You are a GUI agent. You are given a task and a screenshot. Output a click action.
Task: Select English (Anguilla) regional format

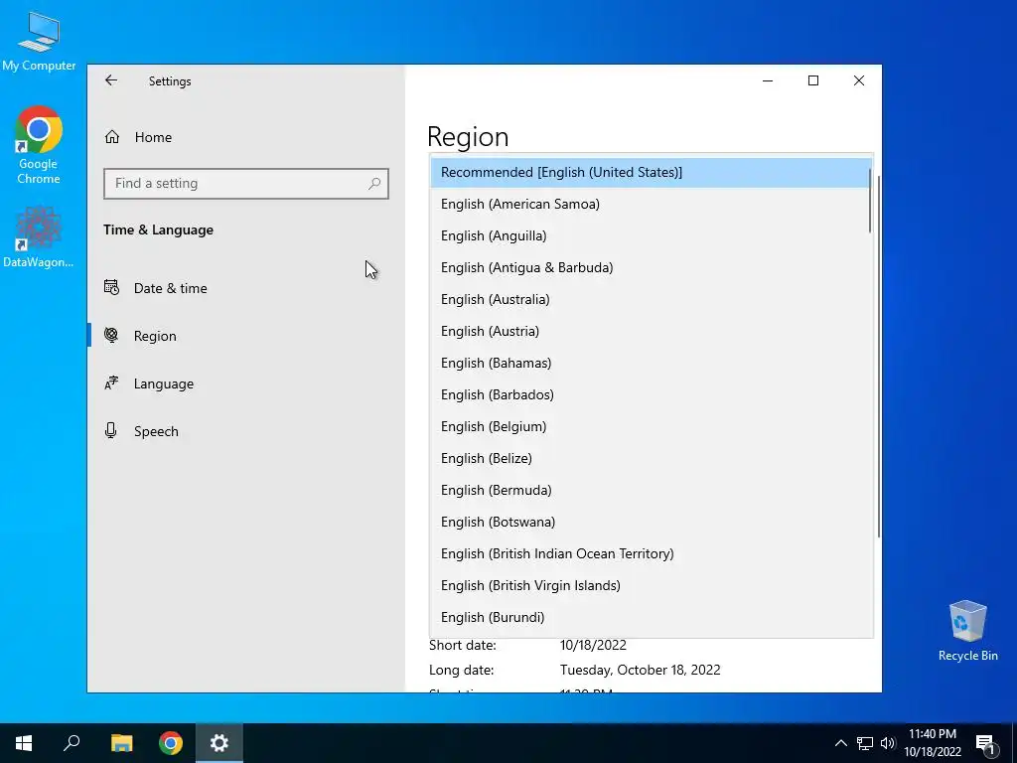click(651, 236)
